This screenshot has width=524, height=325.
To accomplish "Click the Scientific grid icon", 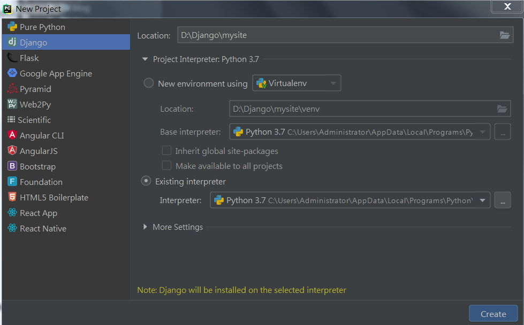I will [x=11, y=119].
